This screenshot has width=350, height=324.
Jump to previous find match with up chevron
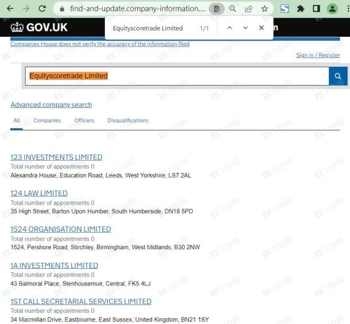click(x=230, y=28)
